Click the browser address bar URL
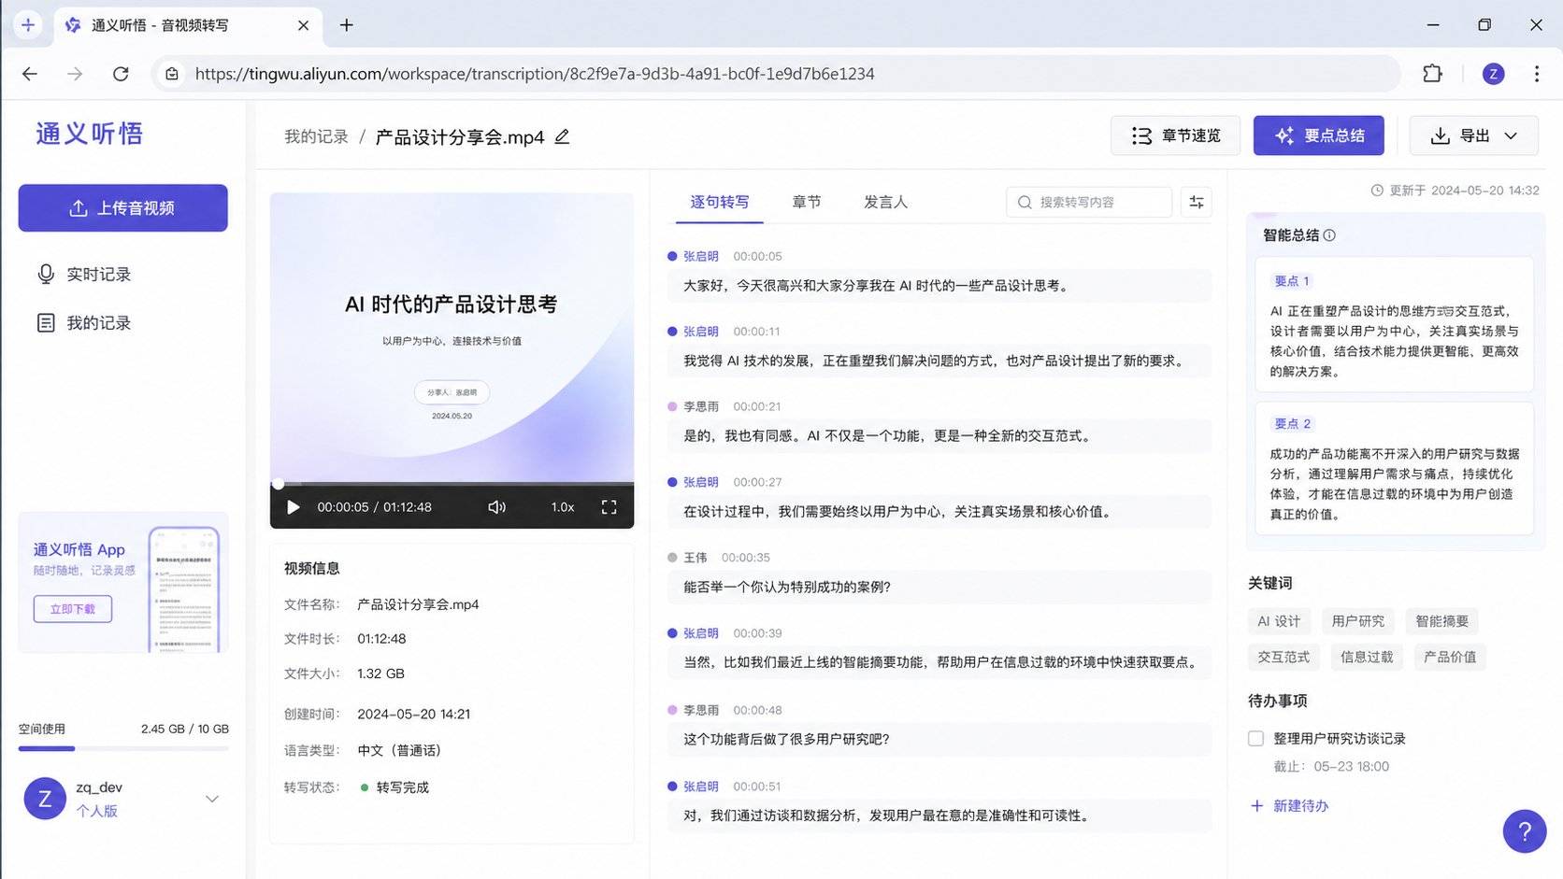This screenshot has width=1563, height=879. (535, 74)
